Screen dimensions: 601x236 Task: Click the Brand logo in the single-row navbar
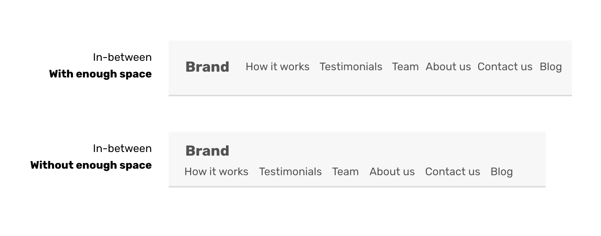(207, 67)
